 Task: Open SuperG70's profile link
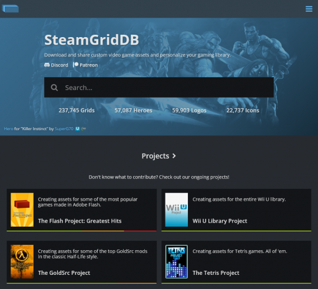[64, 129]
